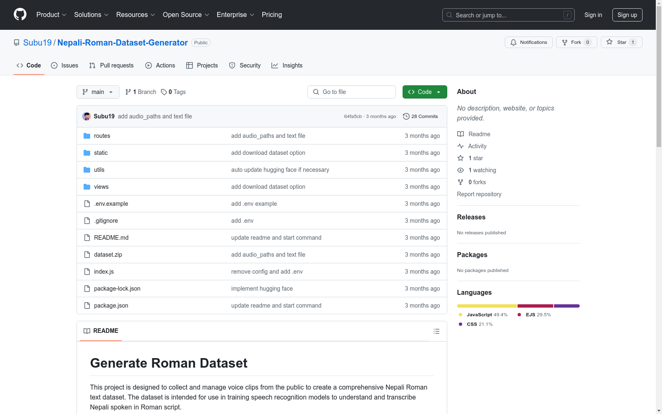The height and width of the screenshot is (414, 662).
Task: Open the Security tab
Action: click(245, 65)
